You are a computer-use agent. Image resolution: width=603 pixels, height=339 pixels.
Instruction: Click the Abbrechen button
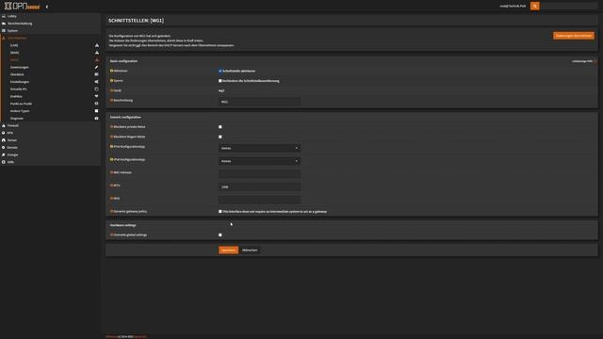click(250, 250)
